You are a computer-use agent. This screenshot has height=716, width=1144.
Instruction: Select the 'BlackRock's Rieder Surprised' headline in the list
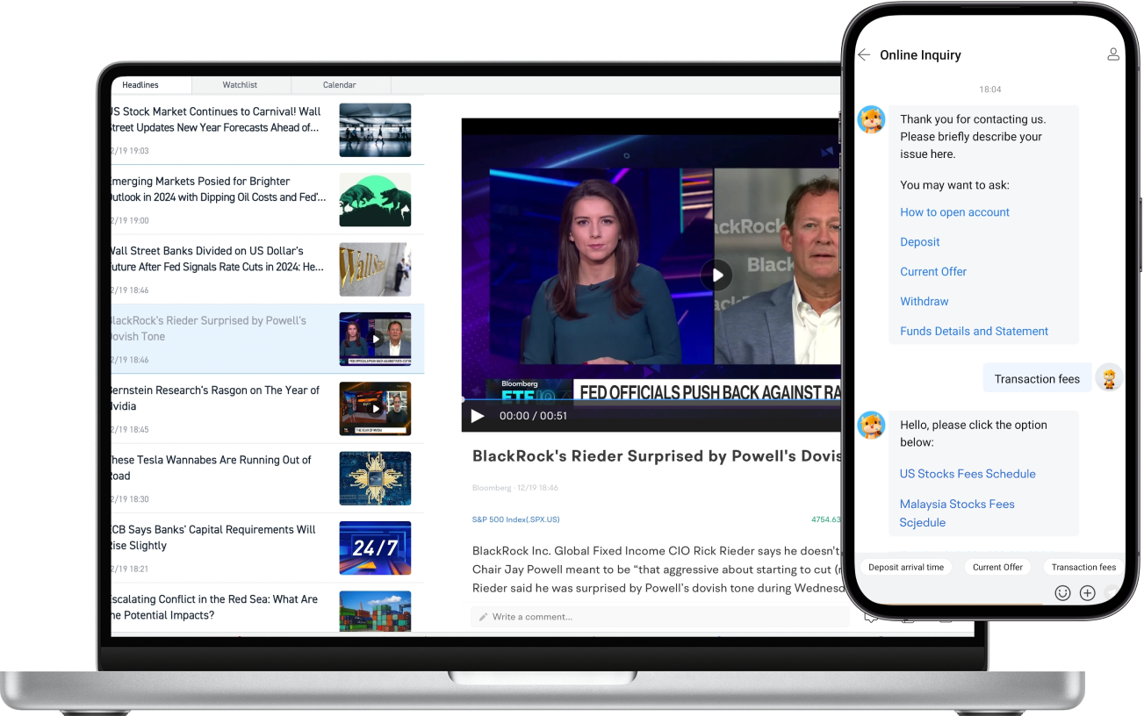208,328
